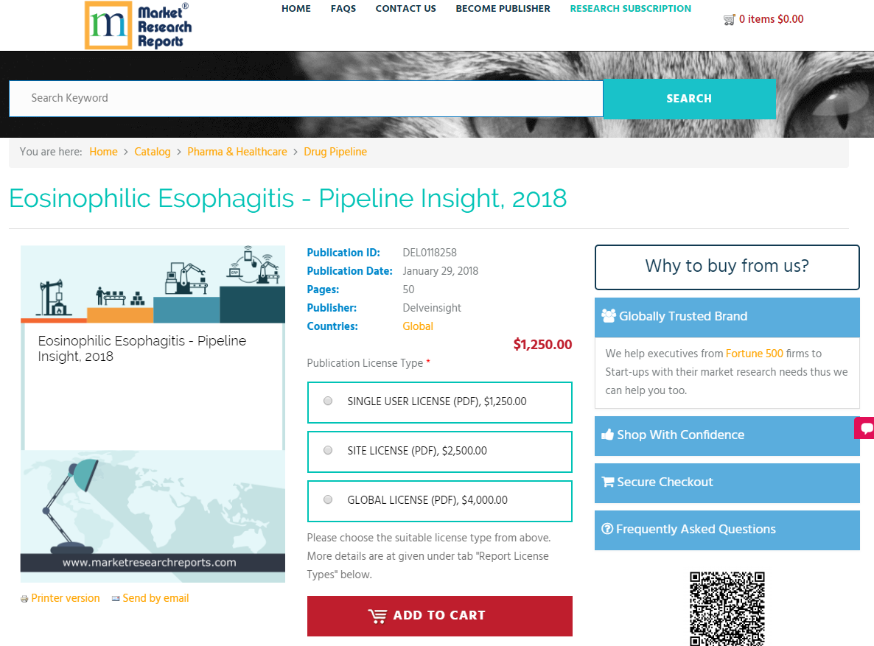
Task: Click the red chat bubble widget
Action: coord(864,428)
